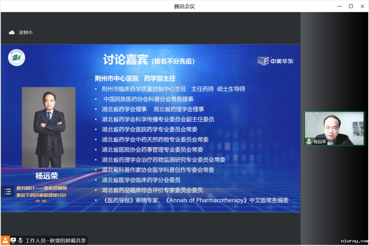369x246 pixels.
Task: Click the round hospital logo on the slide
Action: pyautogui.click(x=17, y=58)
